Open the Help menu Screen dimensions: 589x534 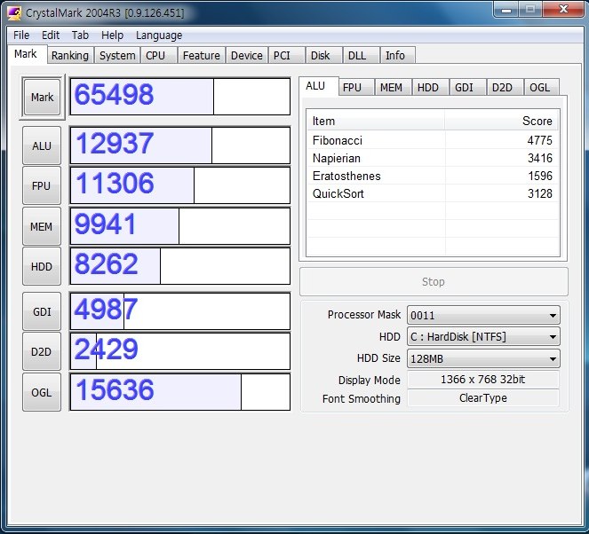[112, 35]
